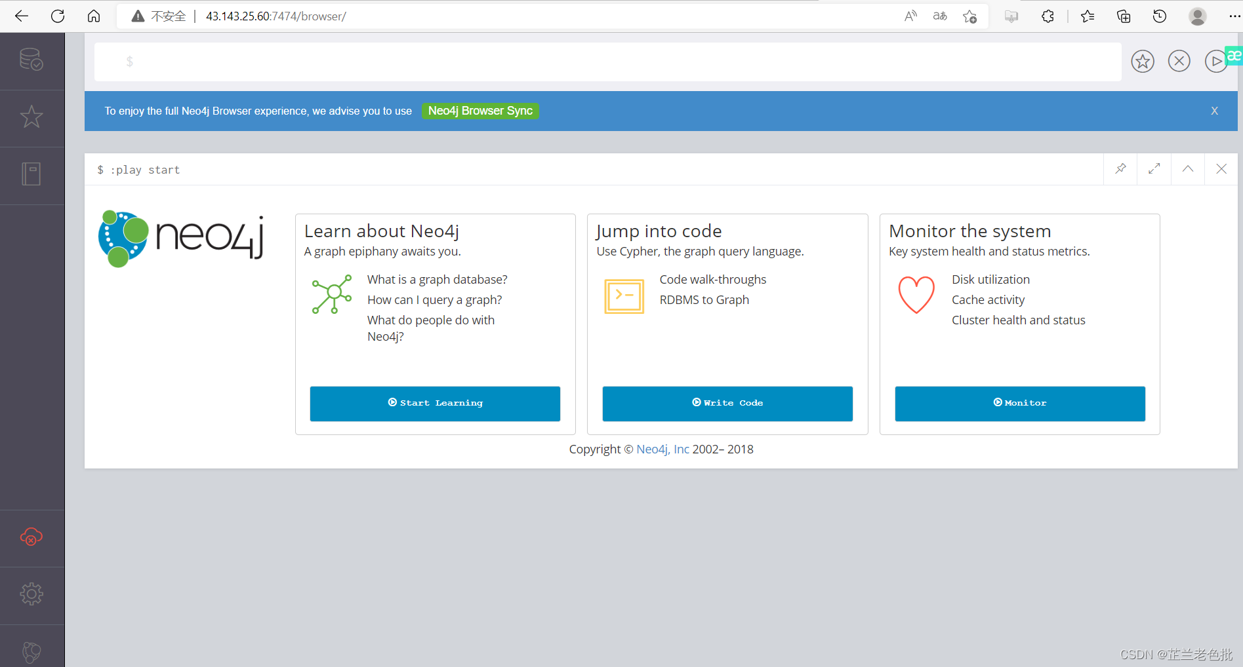Screen dimensions: 1243x667
Task: Click the Neo4j Browser Sync button
Action: pyautogui.click(x=480, y=111)
